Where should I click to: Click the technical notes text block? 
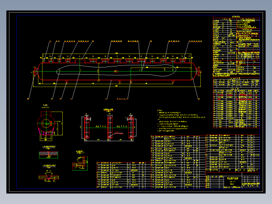[181, 120]
